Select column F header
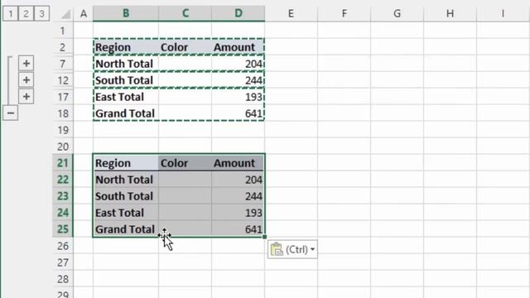Viewport: 530px width, 298px height. (344, 13)
